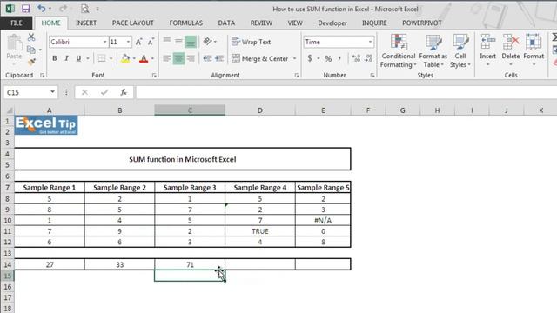Expand the Merge & Center options arrow
Viewport: 557px width, 313px height.
coord(294,58)
